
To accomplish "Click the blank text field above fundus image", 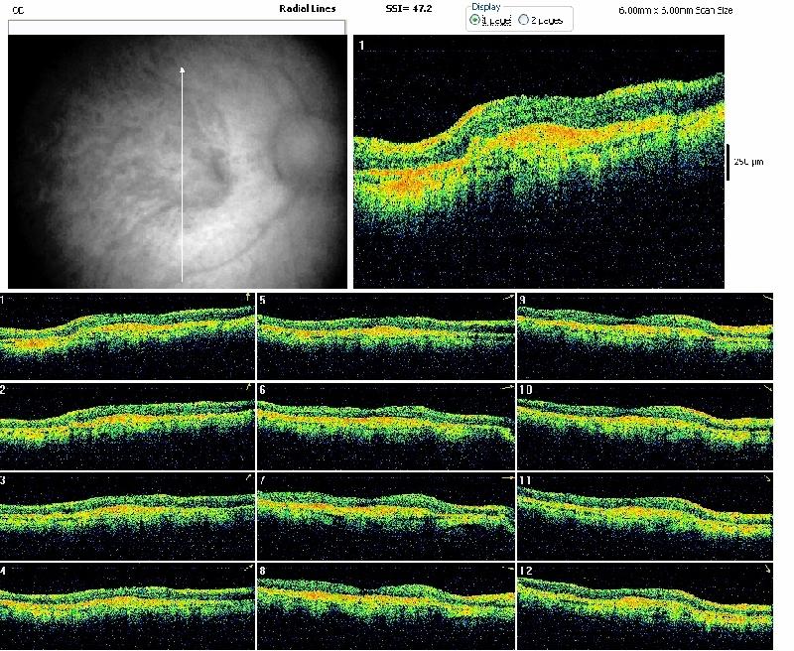I will click(177, 27).
